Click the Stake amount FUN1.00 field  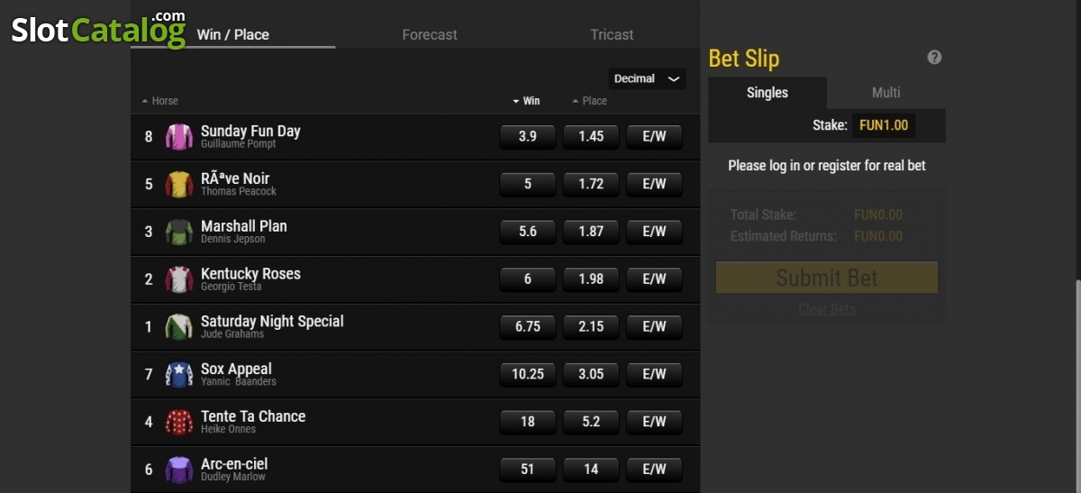click(884, 125)
